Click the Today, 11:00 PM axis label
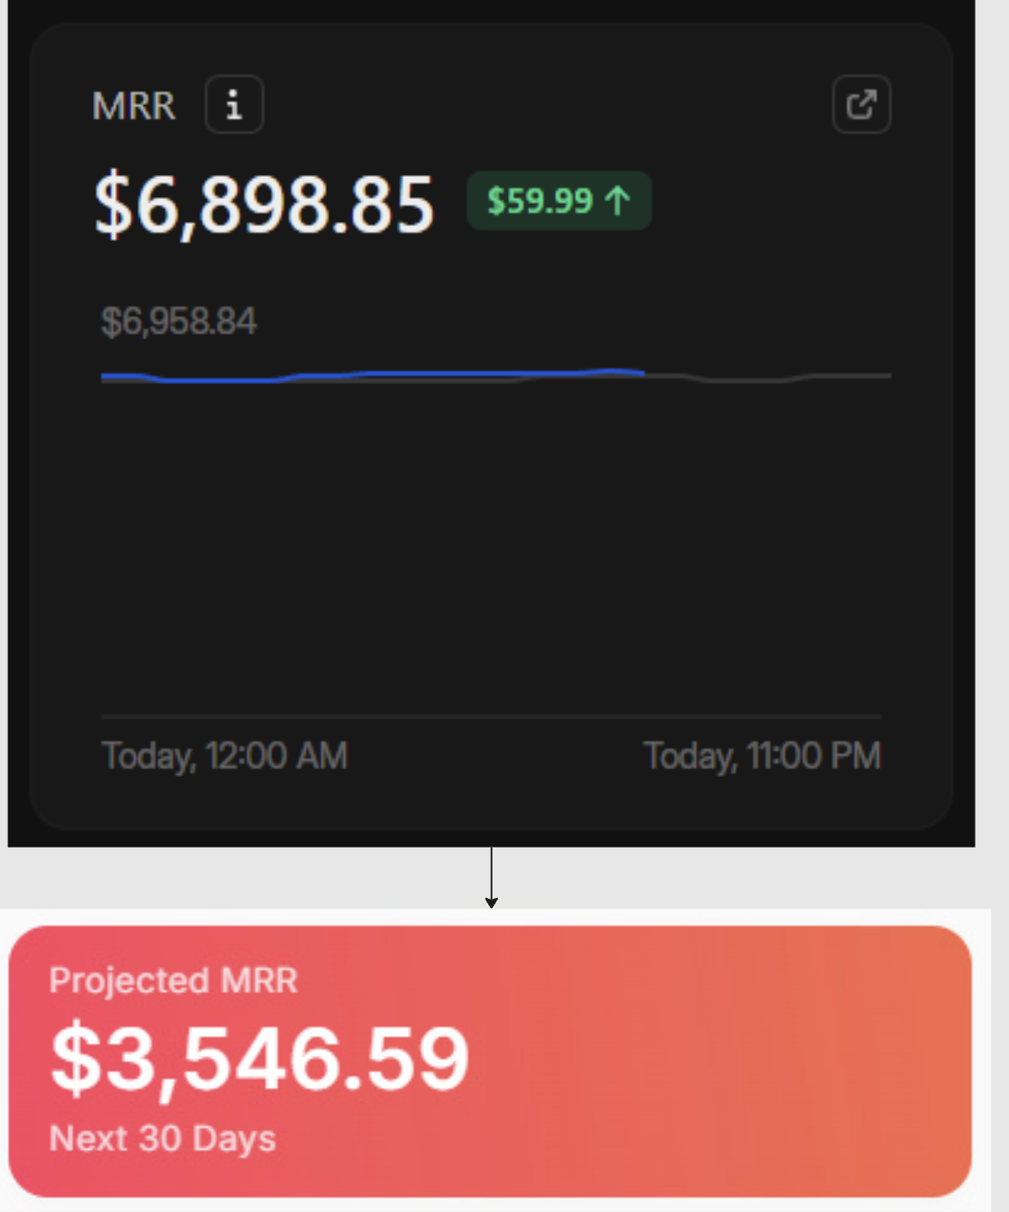The height and width of the screenshot is (1212, 1009). click(x=761, y=756)
